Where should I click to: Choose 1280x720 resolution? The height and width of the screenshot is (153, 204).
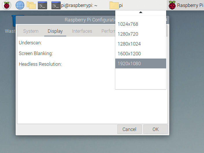click(x=141, y=34)
